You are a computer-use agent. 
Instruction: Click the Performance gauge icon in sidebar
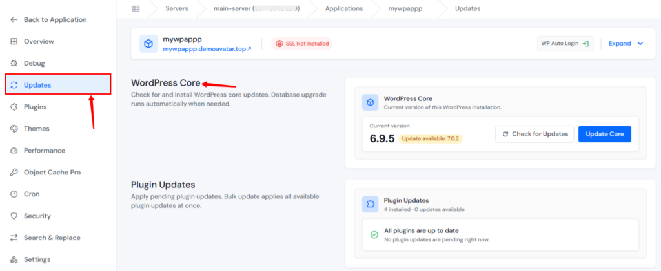pos(14,151)
